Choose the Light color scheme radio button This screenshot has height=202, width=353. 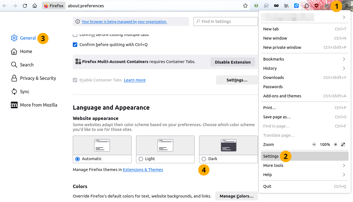141,159
